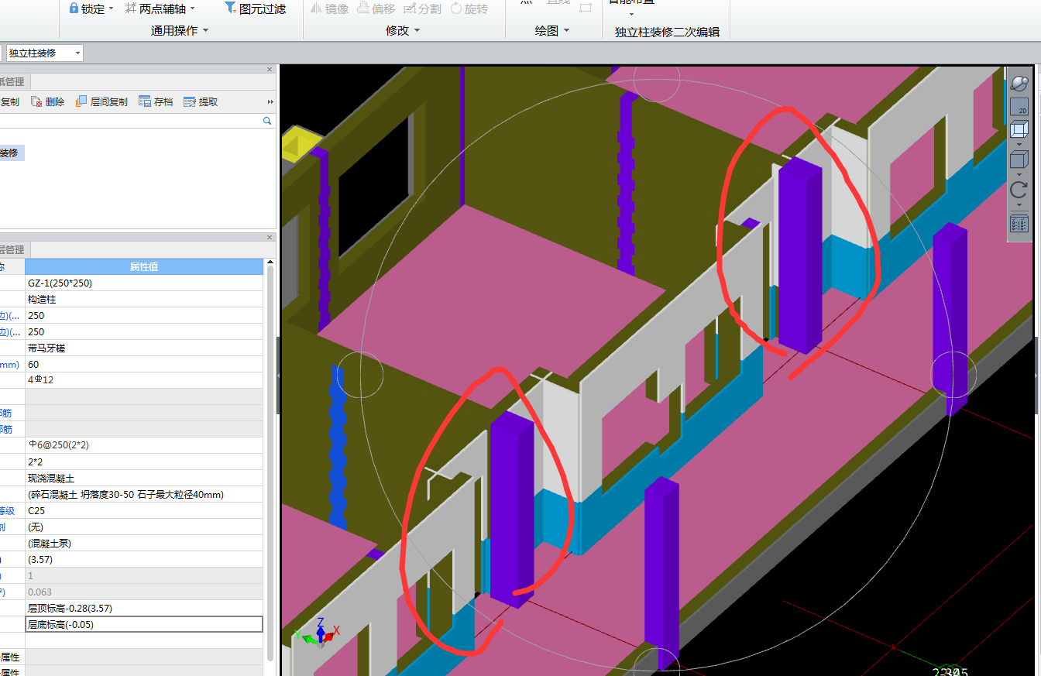Select the Φ6@250(2*2) stirrup value

tap(144, 445)
